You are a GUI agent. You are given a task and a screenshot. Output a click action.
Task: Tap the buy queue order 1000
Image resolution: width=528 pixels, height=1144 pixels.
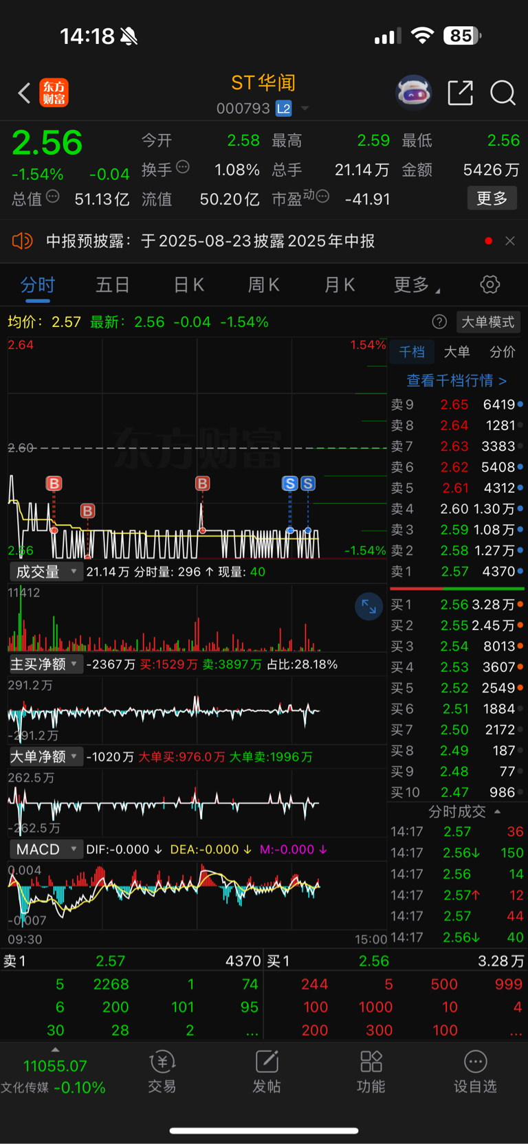click(375, 1007)
